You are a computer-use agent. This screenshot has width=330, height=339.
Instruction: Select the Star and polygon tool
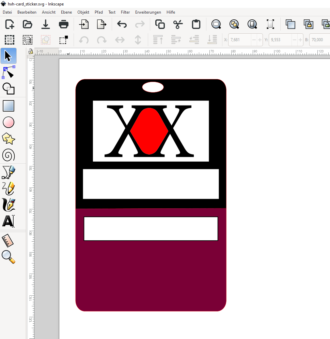9,139
